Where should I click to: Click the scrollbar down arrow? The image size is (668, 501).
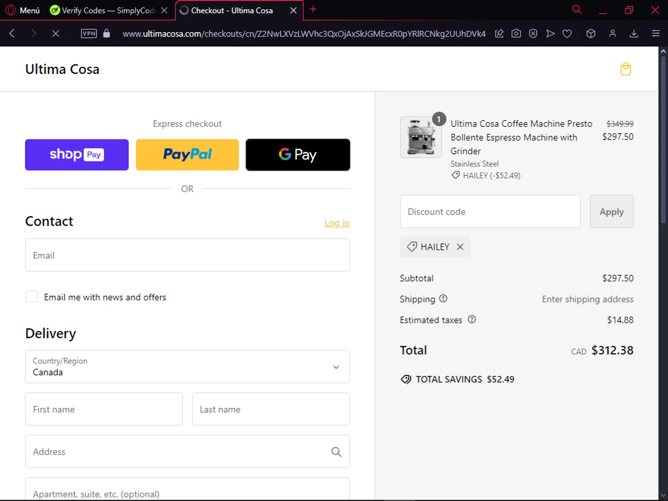663,495
